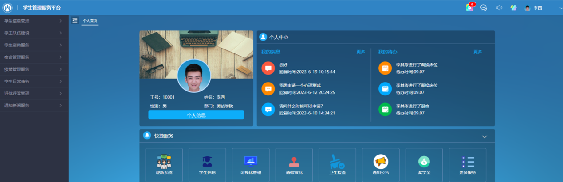Expand the 宿舍管理服务 sidebar menu
This screenshot has width=563, height=182.
(x=34, y=57)
